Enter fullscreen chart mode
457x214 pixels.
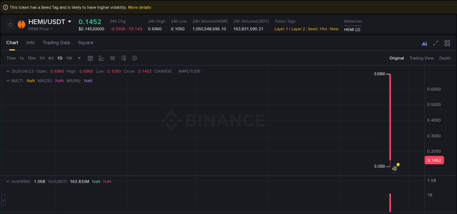pos(435,43)
